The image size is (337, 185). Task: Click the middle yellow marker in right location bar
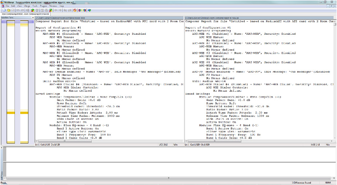pyautogui.click(x=24, y=112)
